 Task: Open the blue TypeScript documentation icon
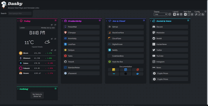pyautogui.click(x=126, y=70)
